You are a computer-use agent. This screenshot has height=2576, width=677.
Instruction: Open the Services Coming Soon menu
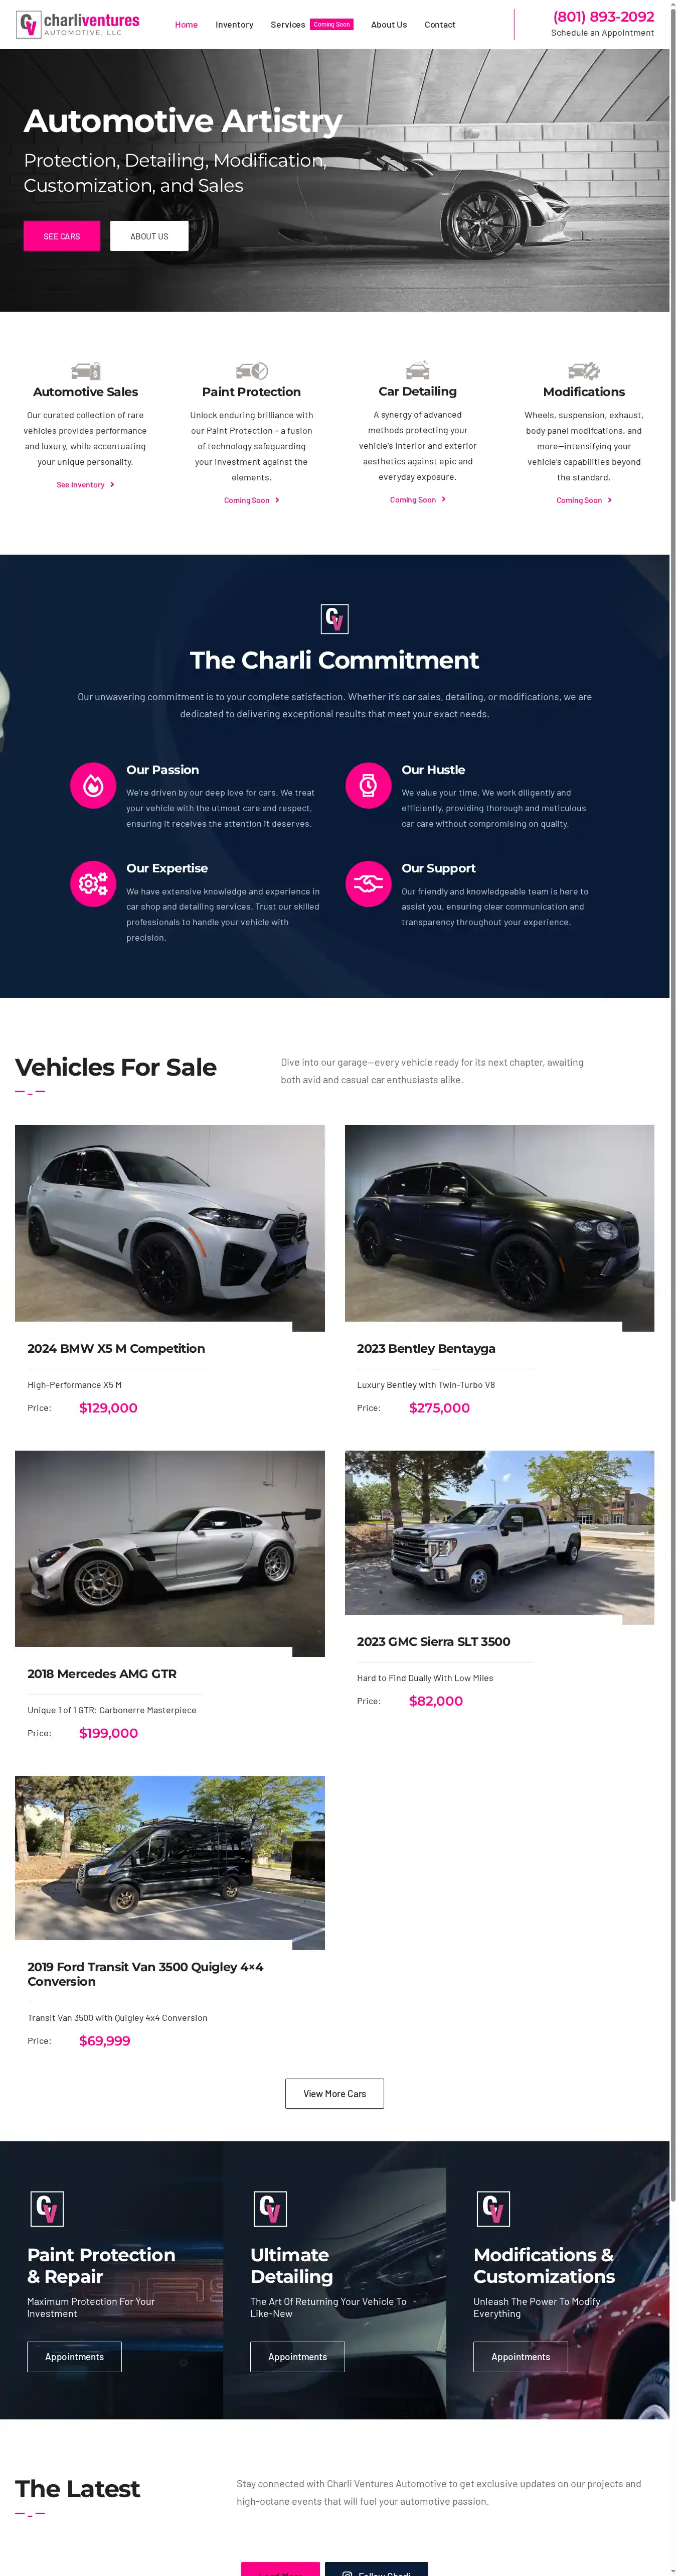(311, 25)
